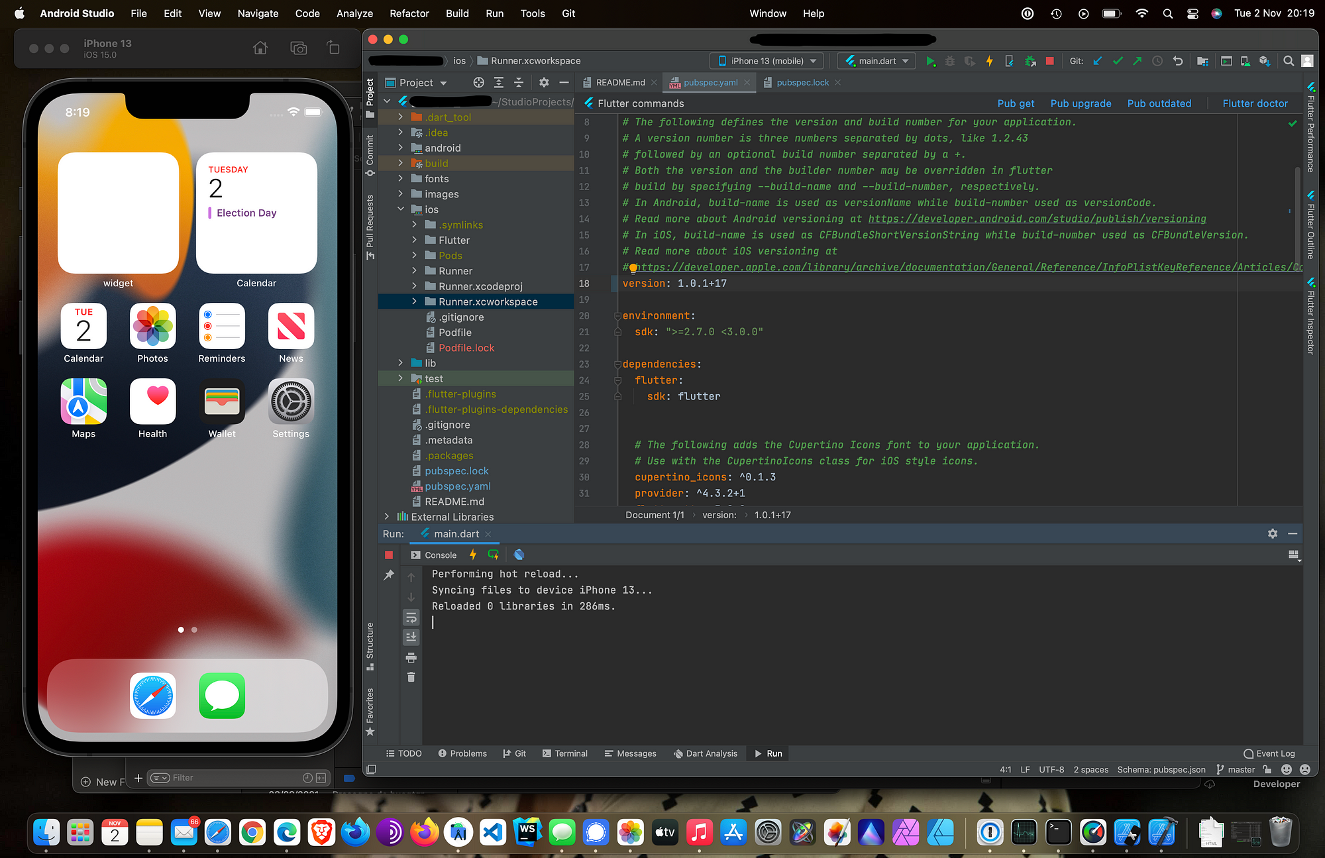Open Terminal tool window tab
Screen dimensions: 1325x858
565,753
